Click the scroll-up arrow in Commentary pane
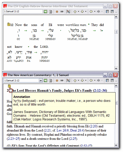 116,86
